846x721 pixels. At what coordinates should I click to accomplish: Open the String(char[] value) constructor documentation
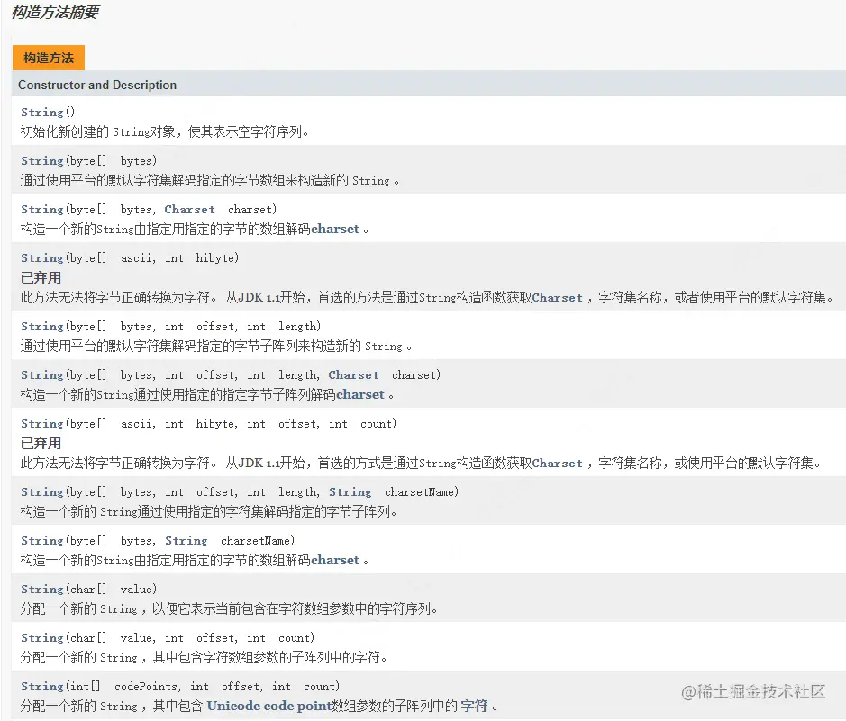click(x=40, y=589)
